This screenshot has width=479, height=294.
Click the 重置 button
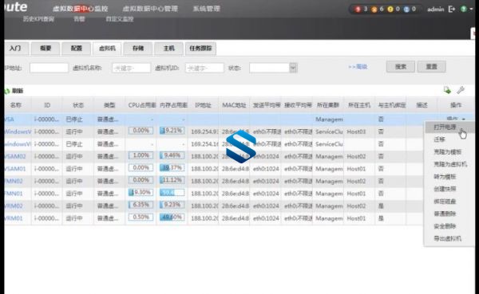pyautogui.click(x=432, y=66)
